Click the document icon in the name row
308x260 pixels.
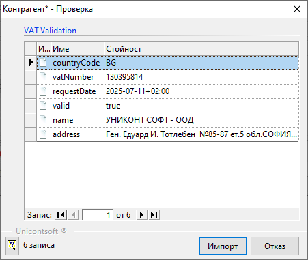pyautogui.click(x=43, y=120)
